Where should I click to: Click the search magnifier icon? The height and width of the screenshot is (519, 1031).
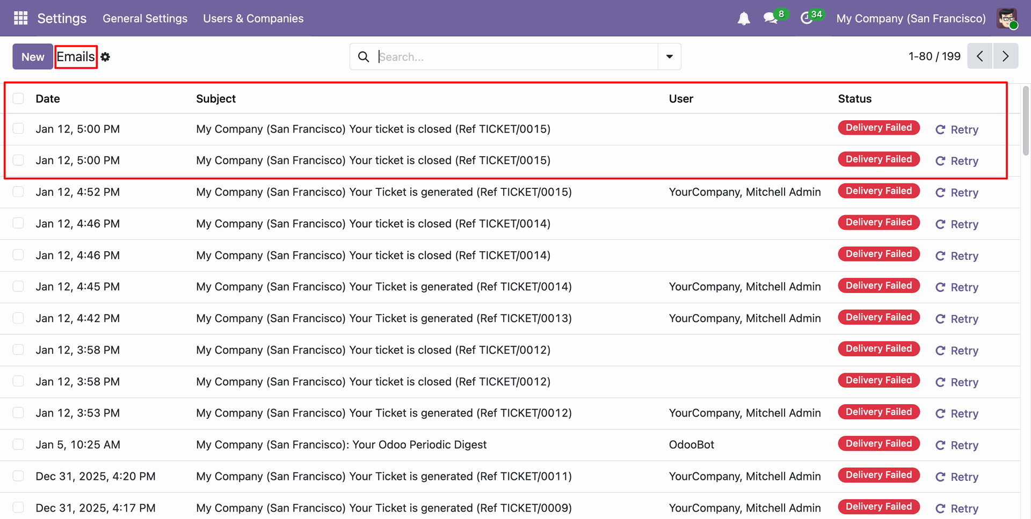[364, 57]
